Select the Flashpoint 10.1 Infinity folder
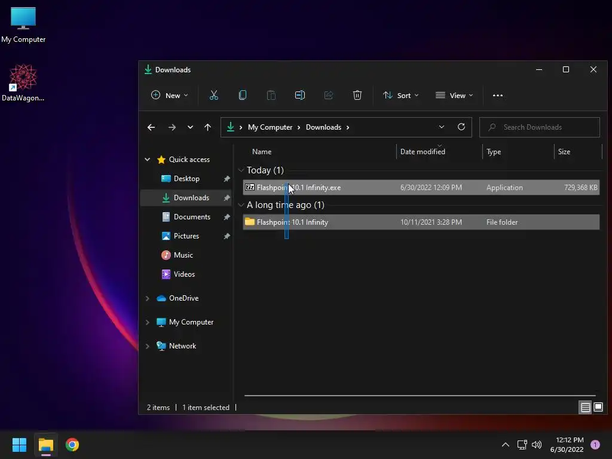The width and height of the screenshot is (612, 459). pyautogui.click(x=421, y=222)
